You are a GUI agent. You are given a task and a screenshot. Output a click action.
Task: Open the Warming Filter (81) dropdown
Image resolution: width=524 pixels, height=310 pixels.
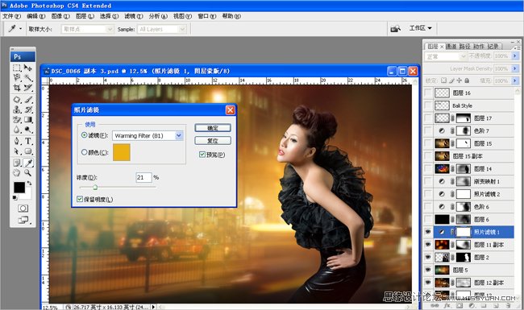[179, 135]
